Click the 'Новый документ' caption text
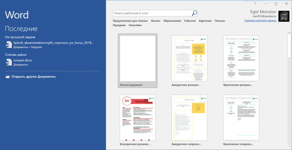 (131, 85)
